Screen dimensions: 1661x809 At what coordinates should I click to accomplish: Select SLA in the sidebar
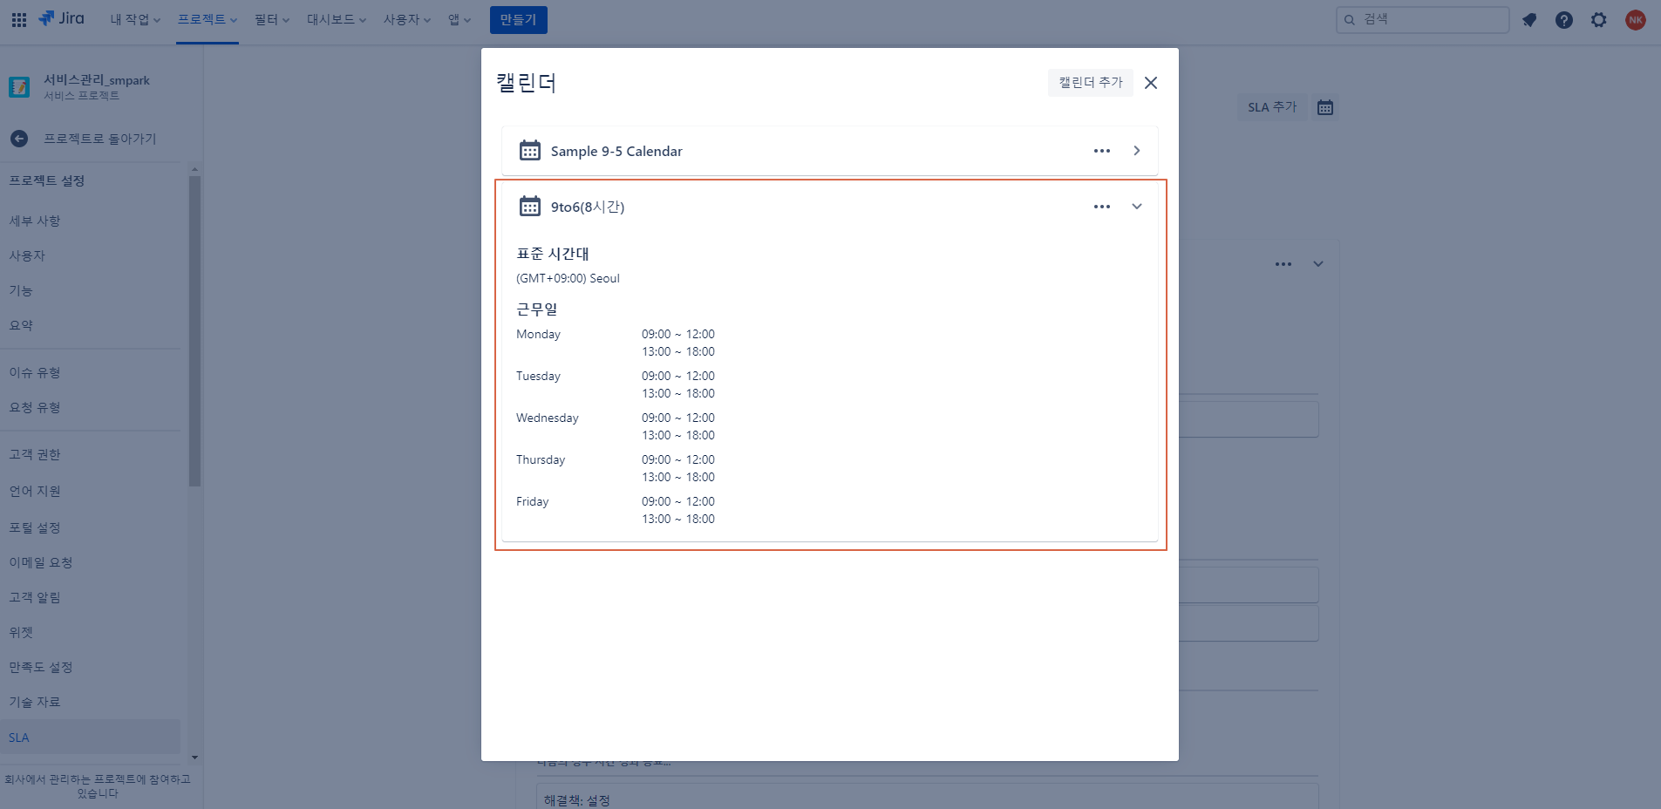click(19, 738)
